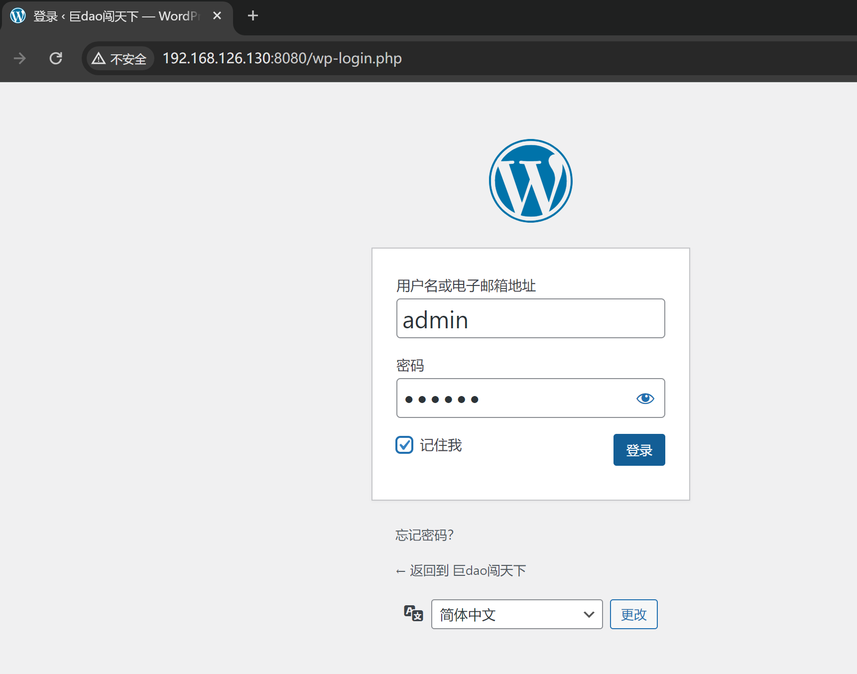The width and height of the screenshot is (857, 674).
Task: Uncheck the 记住我 checkbox
Action: coord(404,445)
